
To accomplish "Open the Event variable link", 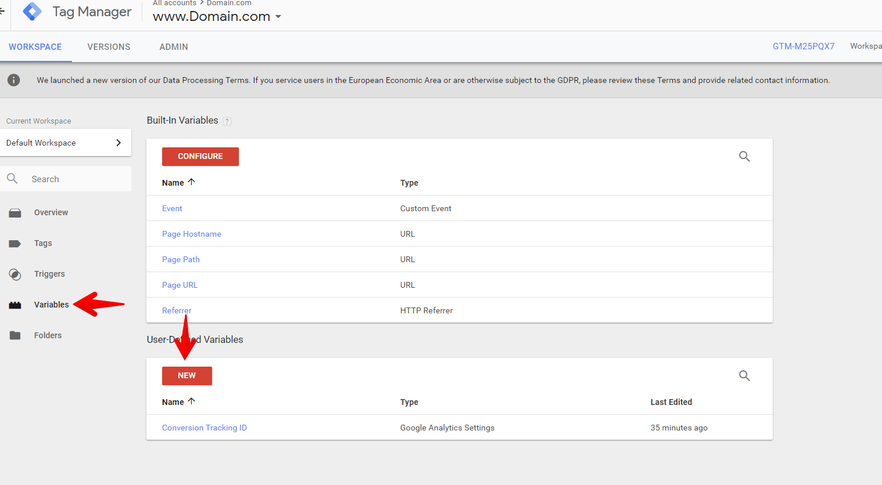I will (x=172, y=208).
